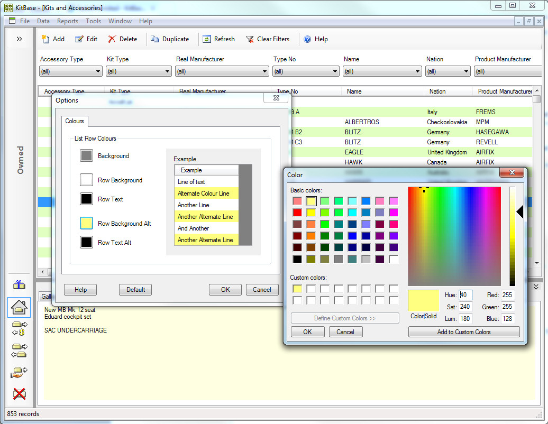Open the Reports menu
The width and height of the screenshot is (548, 424).
click(68, 21)
